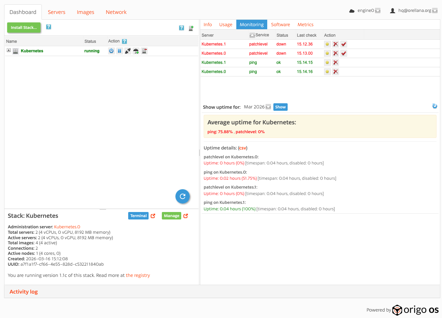The height and width of the screenshot is (318, 442).
Task: Click the umbrella icon for the Kubernetes stack
Action: [136, 51]
